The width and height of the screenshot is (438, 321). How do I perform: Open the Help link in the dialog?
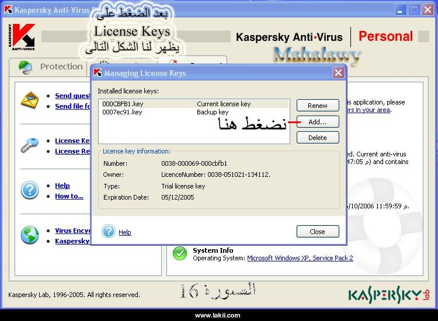click(124, 232)
